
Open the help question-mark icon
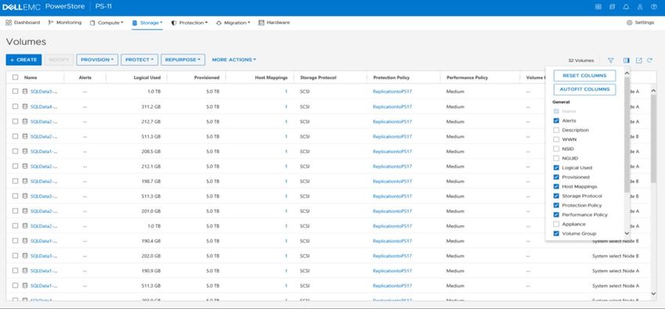click(x=654, y=7)
